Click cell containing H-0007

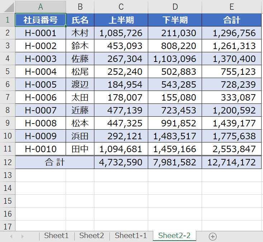point(41,110)
